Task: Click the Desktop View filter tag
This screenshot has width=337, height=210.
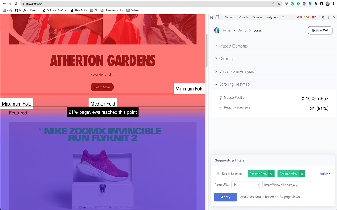Action: 288,174
